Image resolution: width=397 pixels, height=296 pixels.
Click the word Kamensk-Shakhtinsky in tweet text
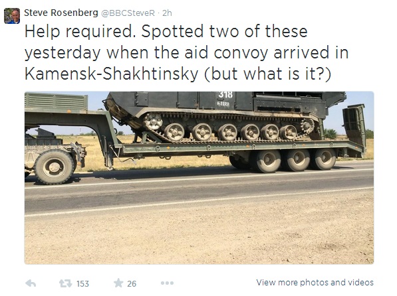tap(112, 74)
